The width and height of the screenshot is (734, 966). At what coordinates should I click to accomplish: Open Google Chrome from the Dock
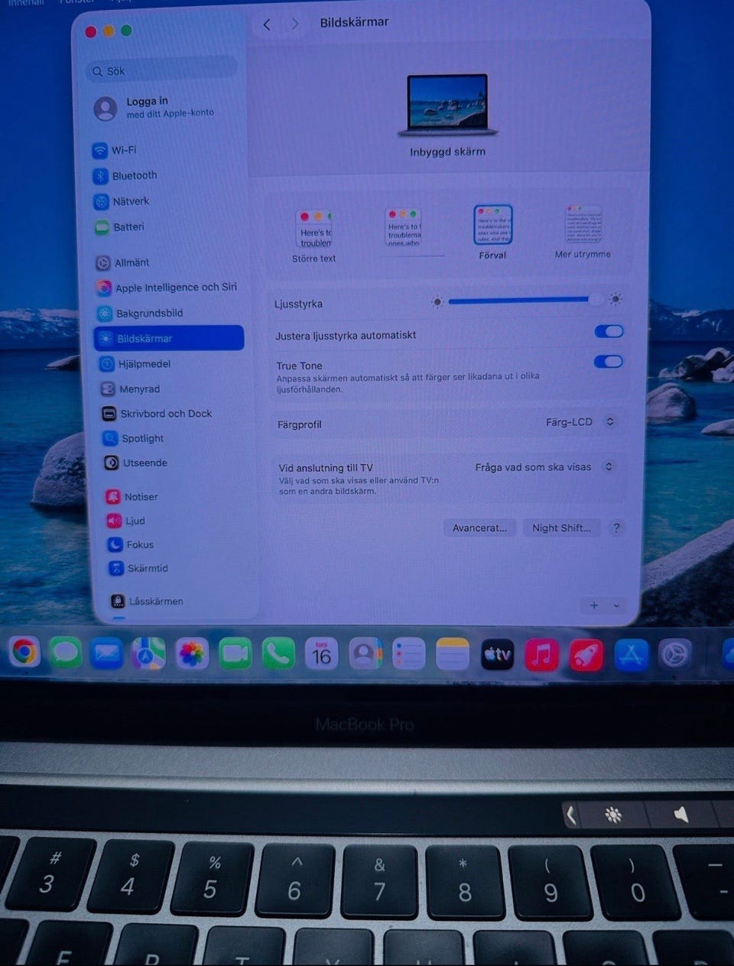24,652
